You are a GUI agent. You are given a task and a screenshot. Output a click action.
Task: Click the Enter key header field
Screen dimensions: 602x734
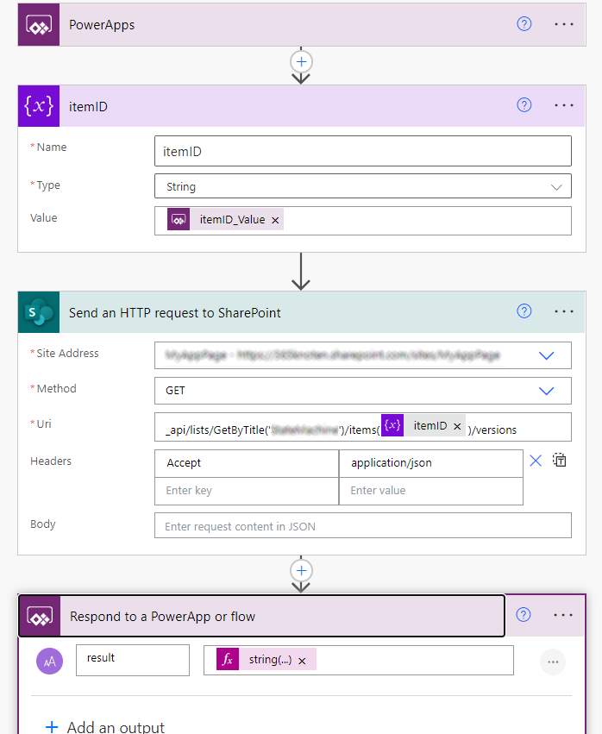pyautogui.click(x=246, y=491)
